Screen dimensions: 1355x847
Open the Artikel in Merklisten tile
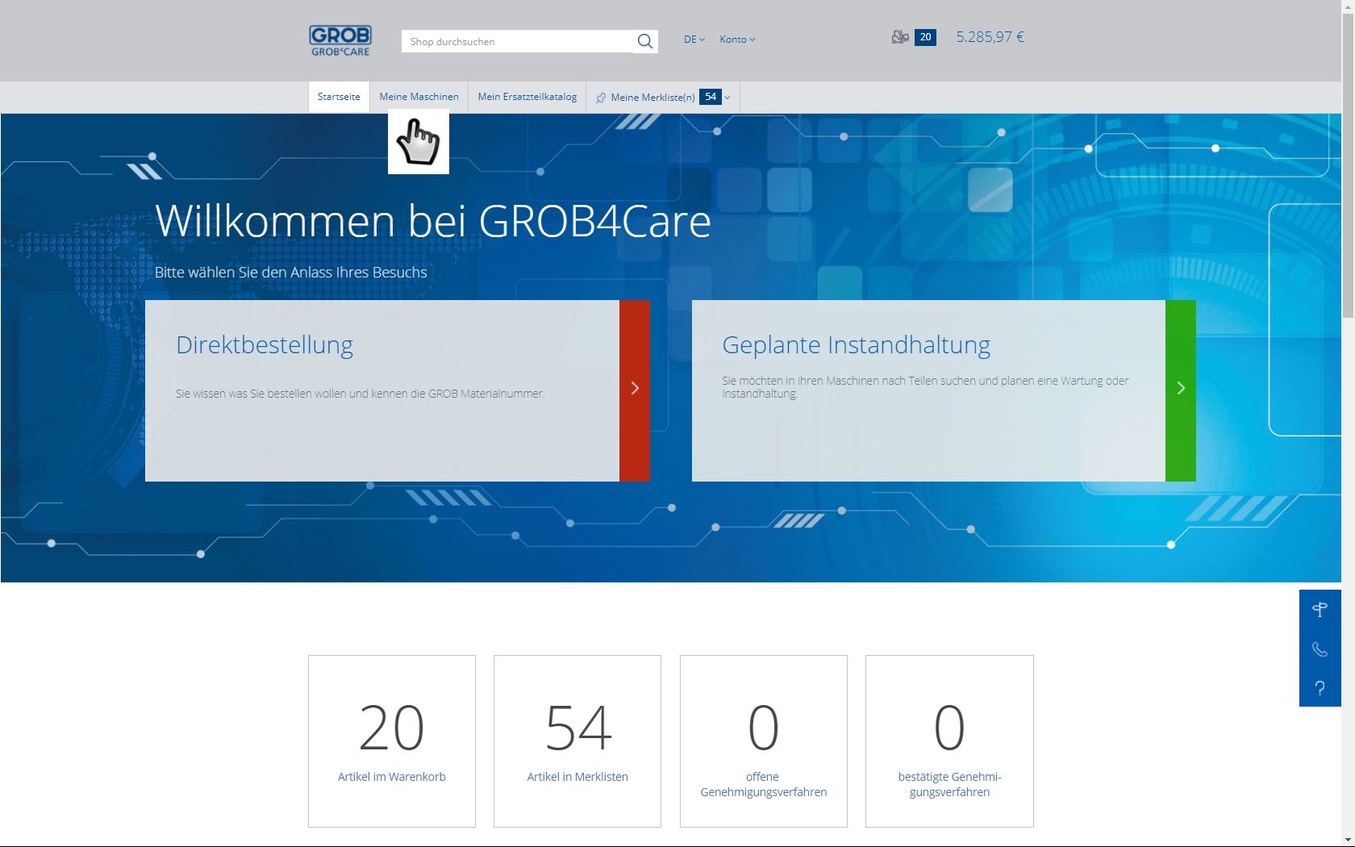point(577,741)
